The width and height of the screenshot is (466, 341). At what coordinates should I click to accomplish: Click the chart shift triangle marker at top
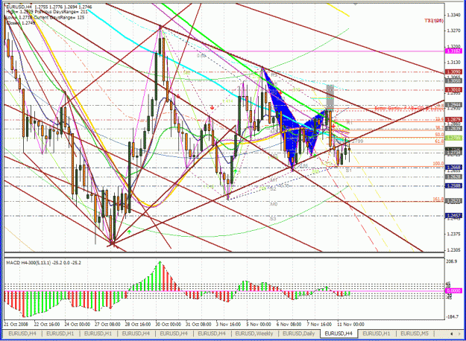[x=355, y=4]
